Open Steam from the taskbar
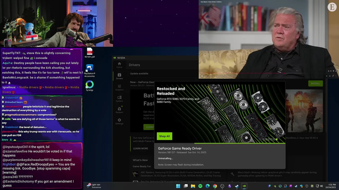This screenshot has height=190, width=339. tap(237, 186)
